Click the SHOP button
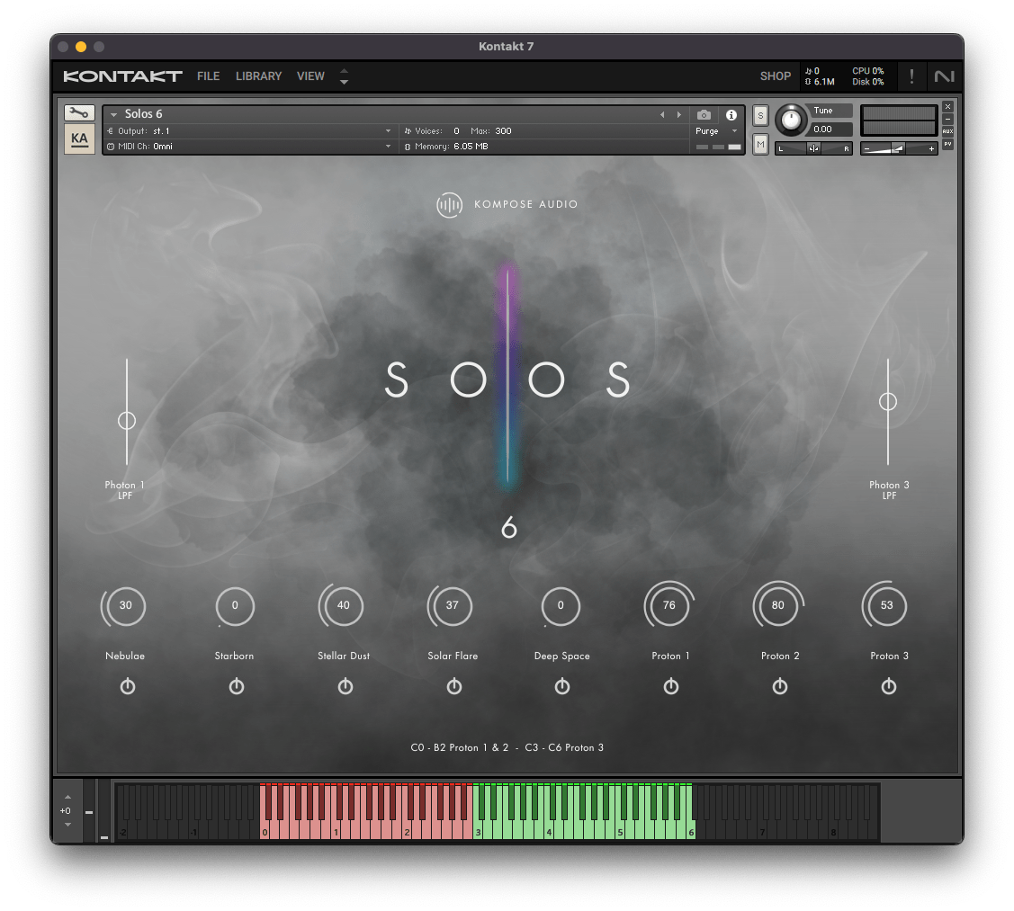This screenshot has height=911, width=1014. (x=775, y=76)
